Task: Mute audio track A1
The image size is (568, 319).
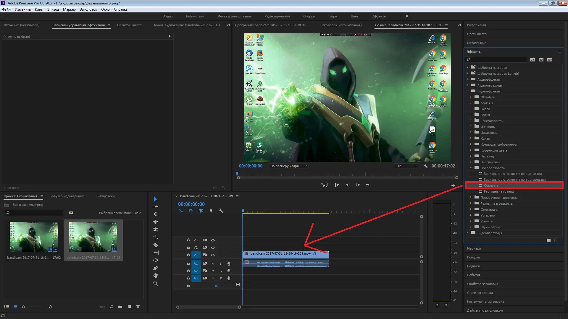Action: [213, 263]
